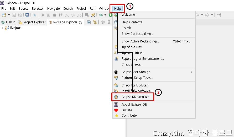234x137 pixels.
Task: Click the Forward navigation arrow icon
Action: (207, 15)
